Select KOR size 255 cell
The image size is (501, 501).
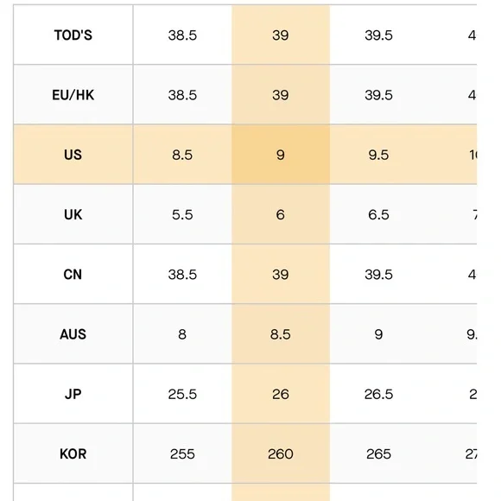[x=182, y=453]
